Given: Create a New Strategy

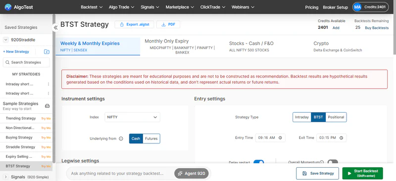Looking at the screenshot, I should click(16, 52).
